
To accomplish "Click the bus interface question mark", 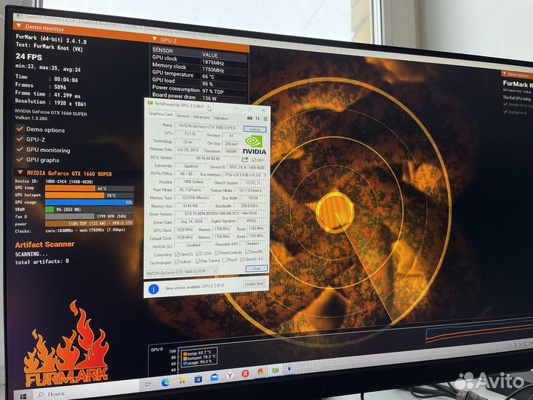I will pos(266,173).
